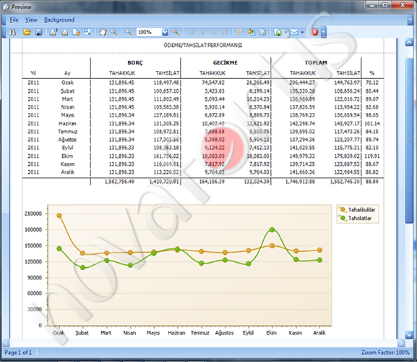Click the Export Document icon
417x362 pixels.
278,33
